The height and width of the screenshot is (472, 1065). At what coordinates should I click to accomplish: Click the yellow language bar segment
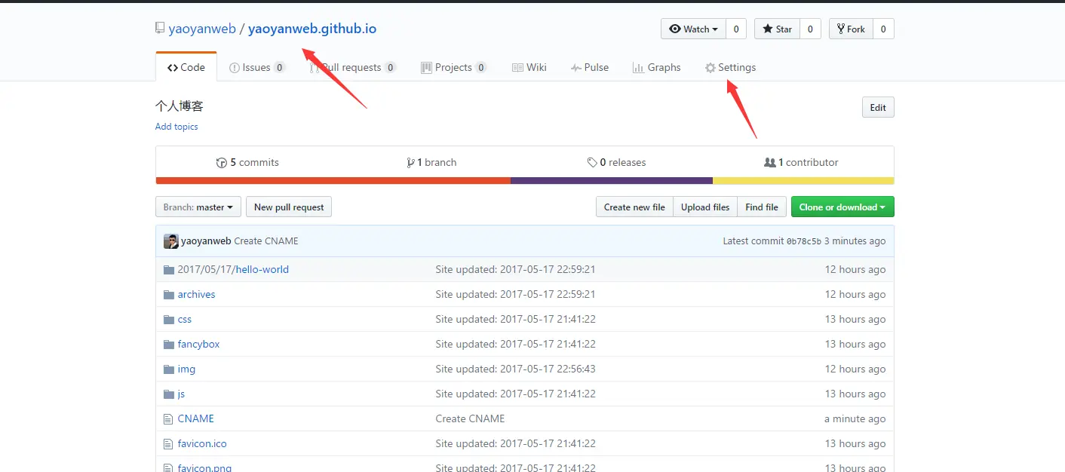point(803,181)
